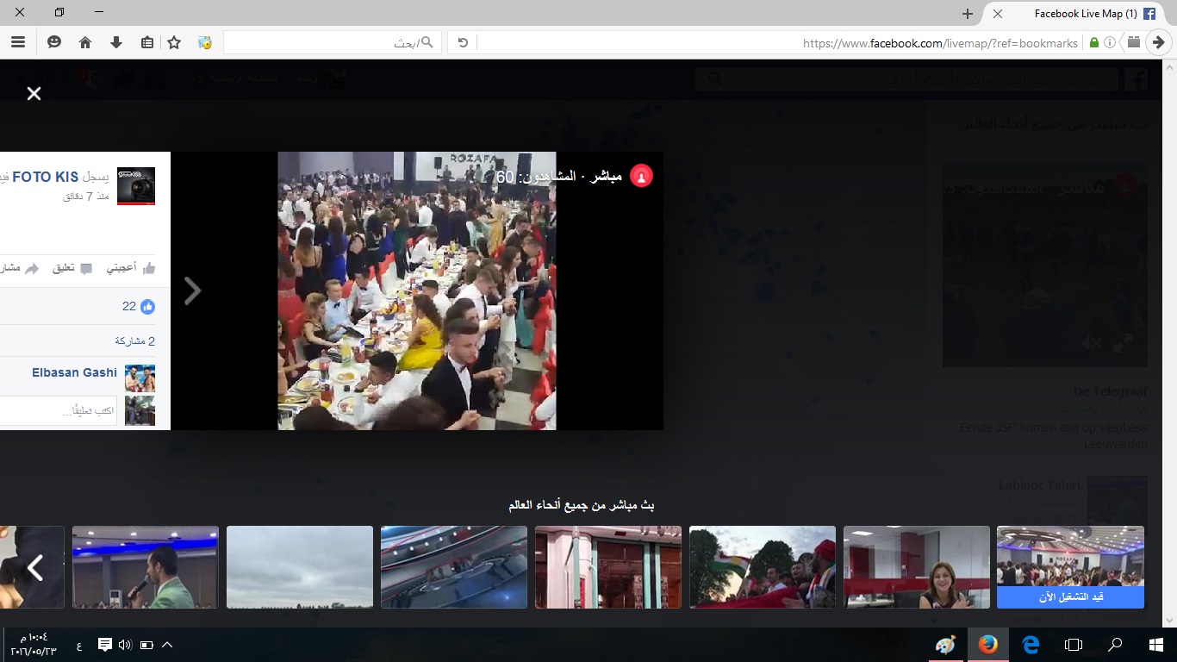Open Elbasan Gashi's profile name link

click(74, 372)
